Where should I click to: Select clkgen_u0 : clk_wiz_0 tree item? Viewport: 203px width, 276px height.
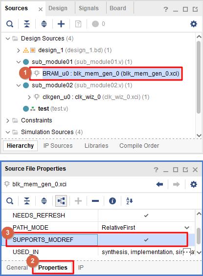tap(96, 97)
